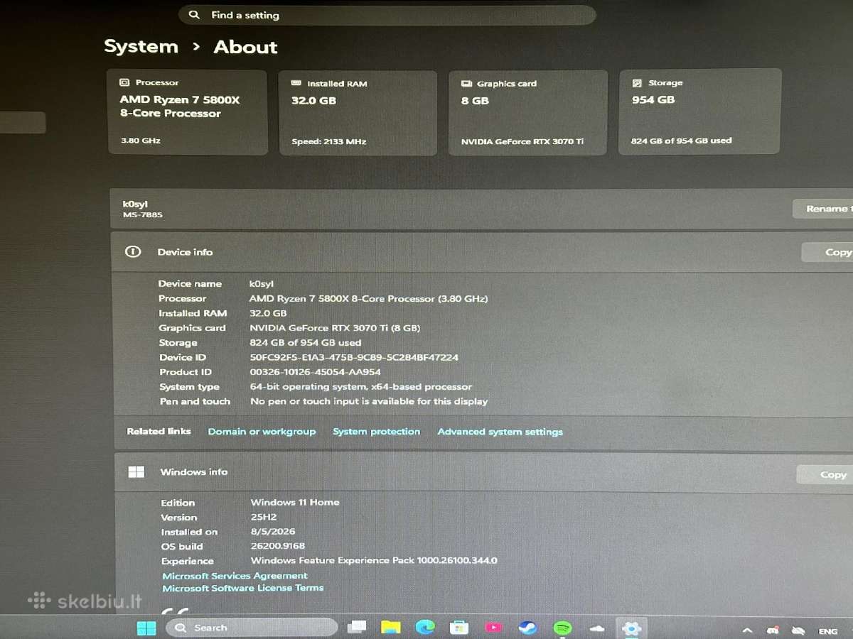Select the OS build value 26200.9168
The height and width of the screenshot is (639, 853).
278,546
